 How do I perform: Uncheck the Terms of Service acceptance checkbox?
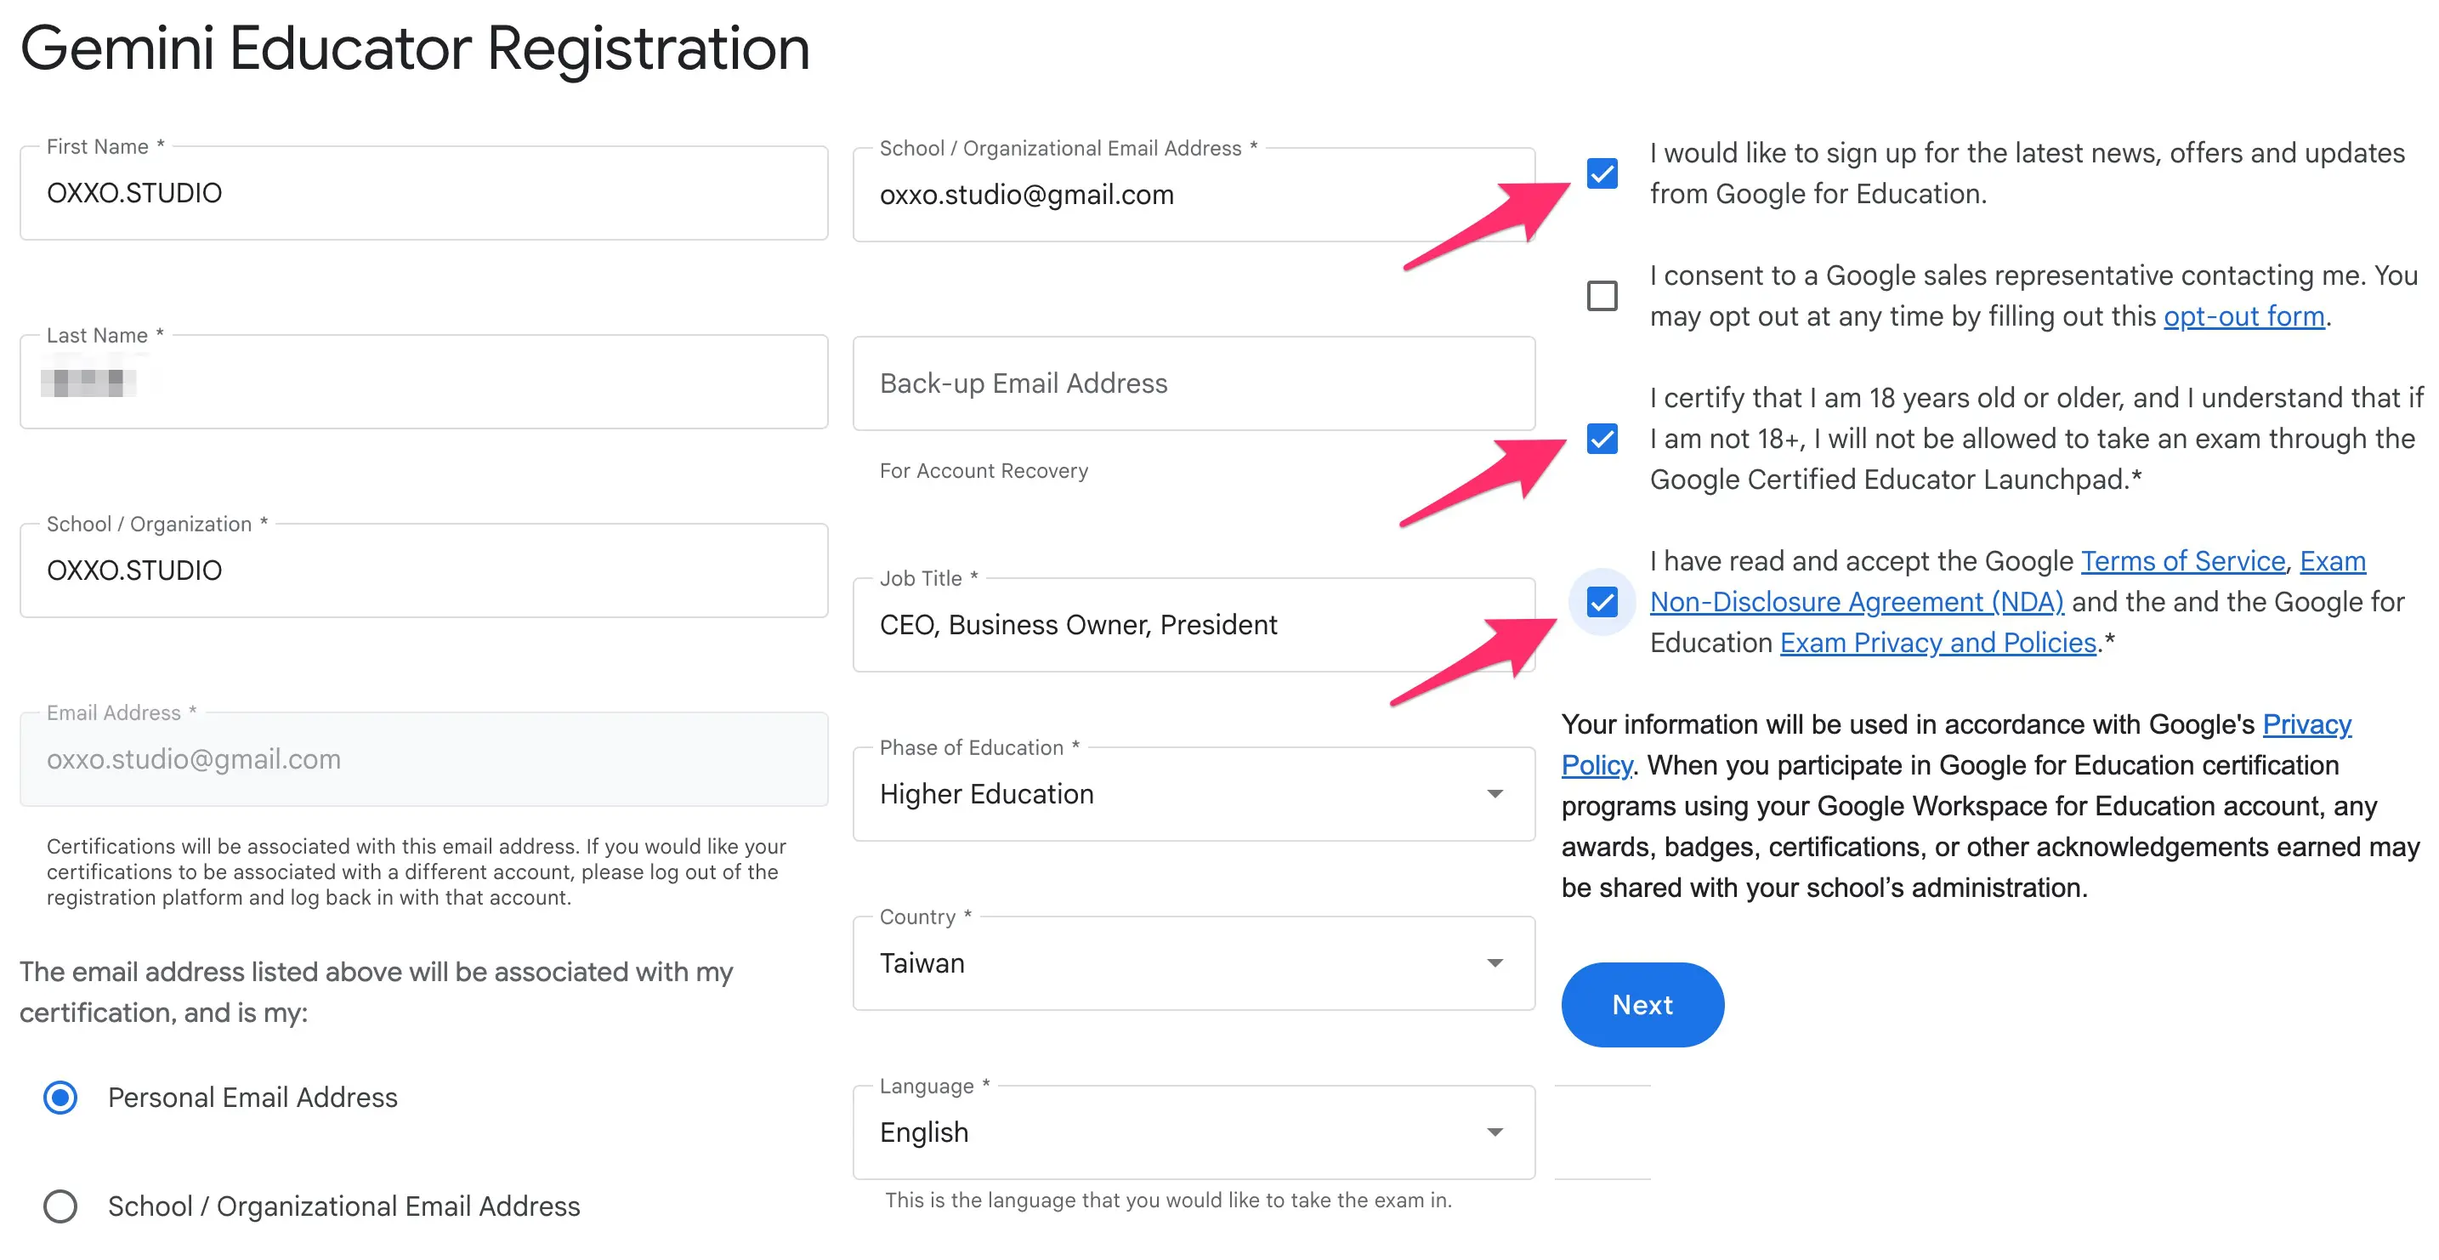[1603, 601]
